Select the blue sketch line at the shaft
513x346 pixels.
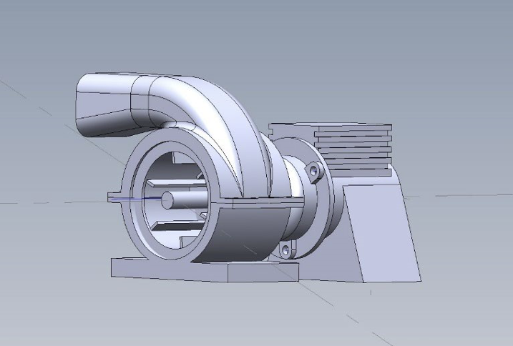(x=136, y=198)
